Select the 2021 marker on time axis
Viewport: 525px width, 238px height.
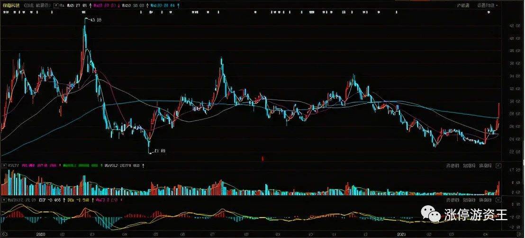(x=401, y=234)
